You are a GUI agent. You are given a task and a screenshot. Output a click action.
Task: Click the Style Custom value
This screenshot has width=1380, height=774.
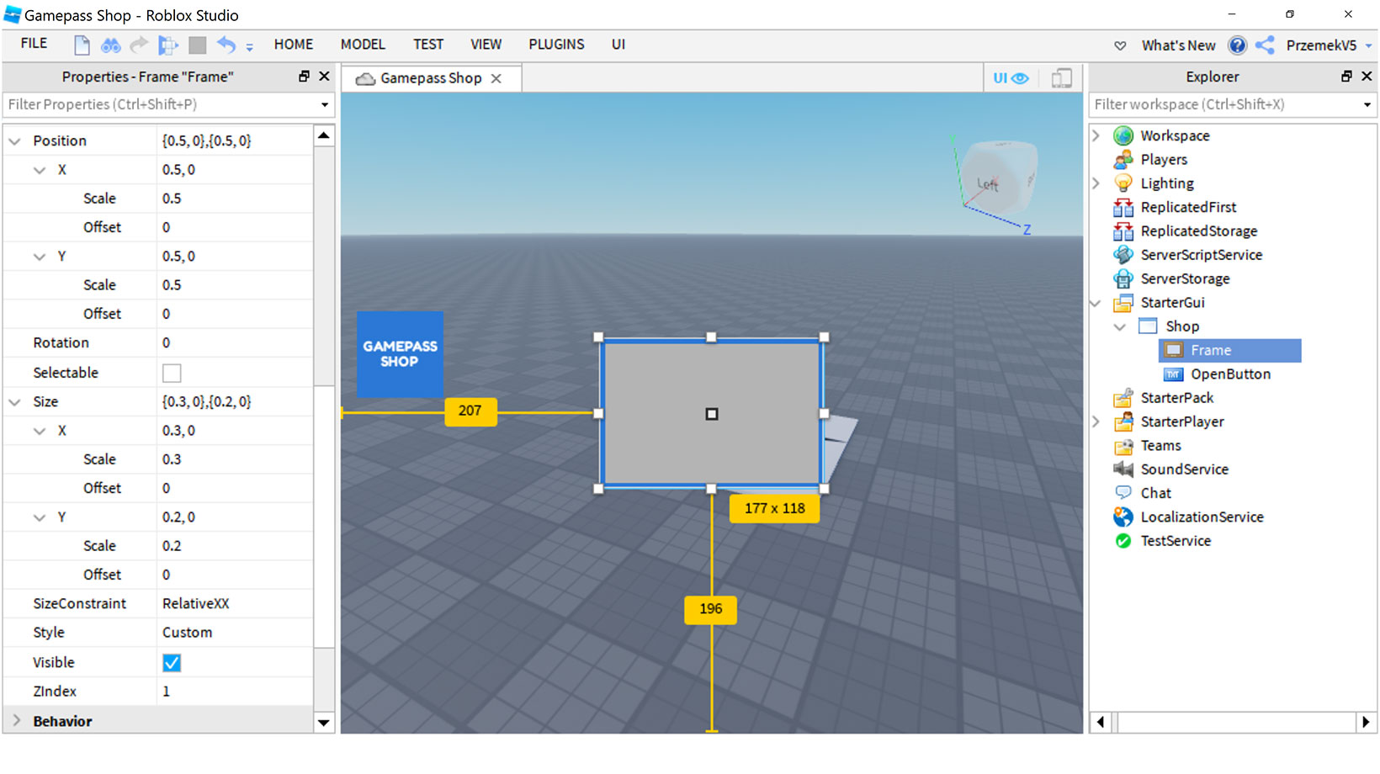pyautogui.click(x=235, y=633)
